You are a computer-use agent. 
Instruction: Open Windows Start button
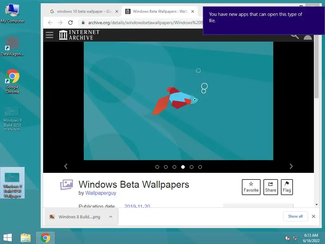[8, 238]
